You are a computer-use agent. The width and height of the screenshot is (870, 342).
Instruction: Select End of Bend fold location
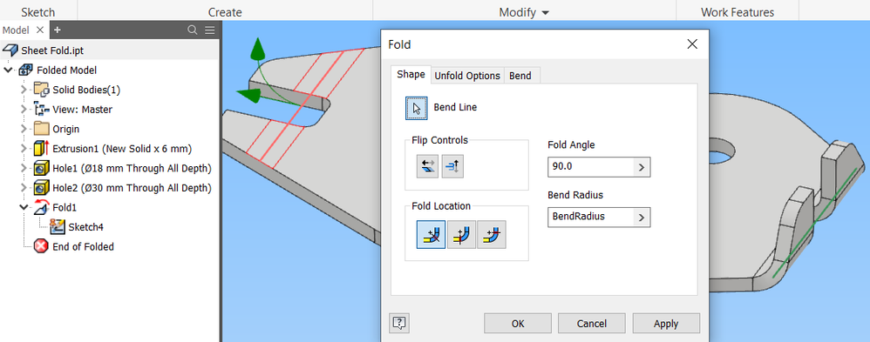tap(492, 235)
